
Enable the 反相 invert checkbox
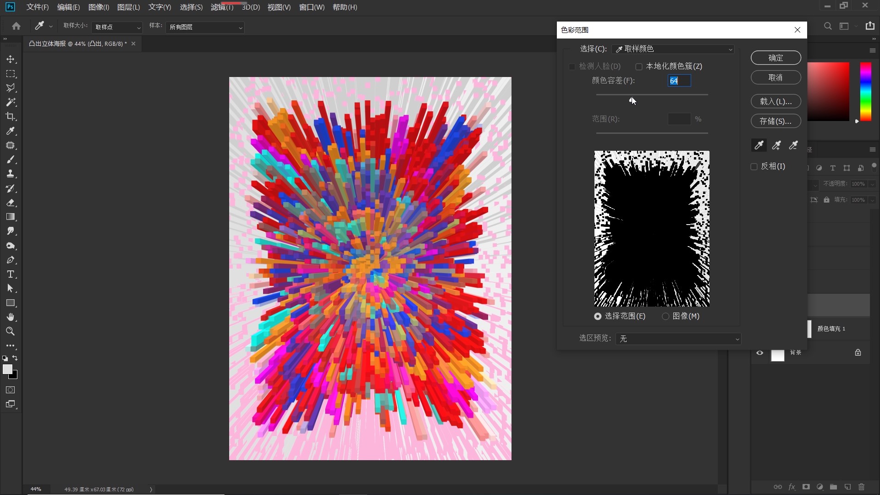click(x=754, y=167)
